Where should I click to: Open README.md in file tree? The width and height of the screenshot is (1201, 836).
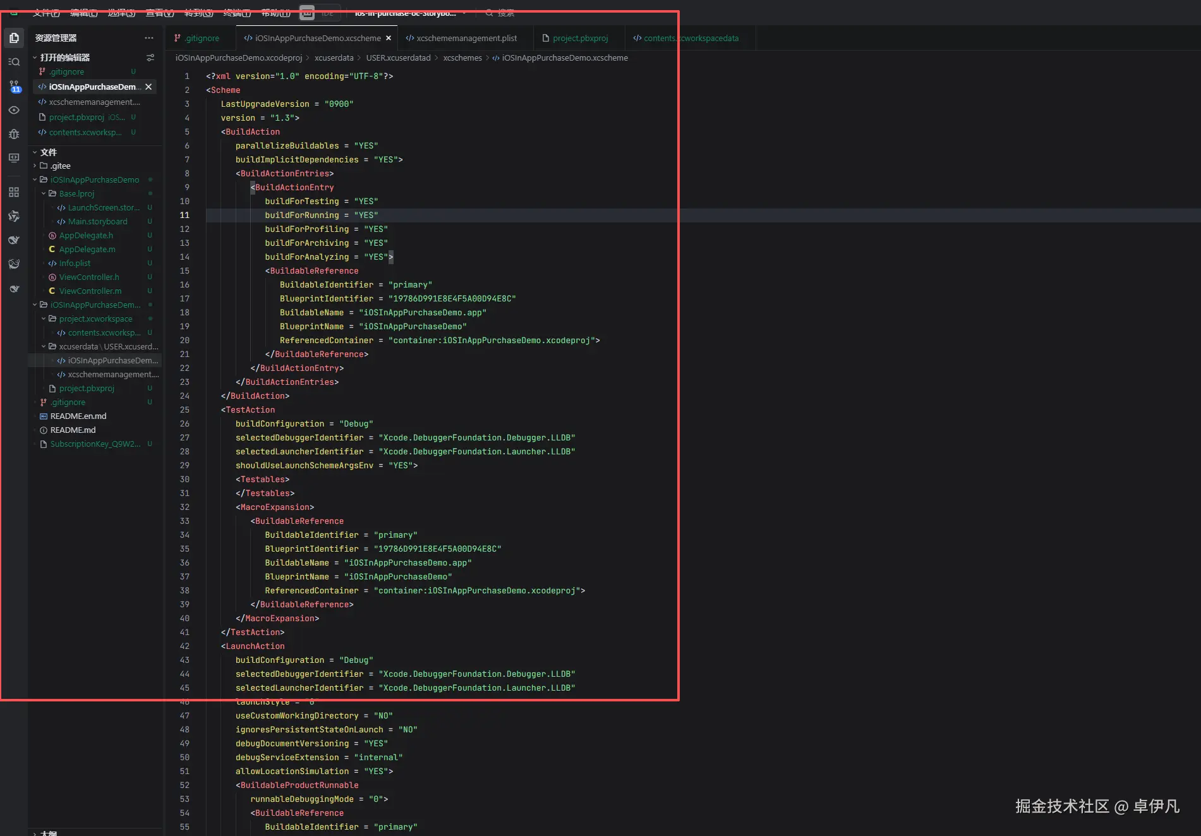coord(73,430)
